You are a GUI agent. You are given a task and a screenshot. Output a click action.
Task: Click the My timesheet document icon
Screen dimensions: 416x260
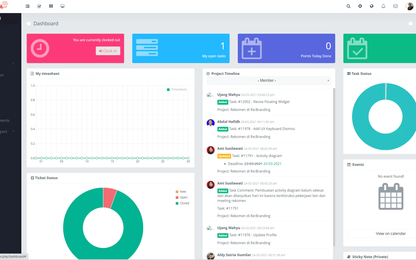(x=32, y=74)
